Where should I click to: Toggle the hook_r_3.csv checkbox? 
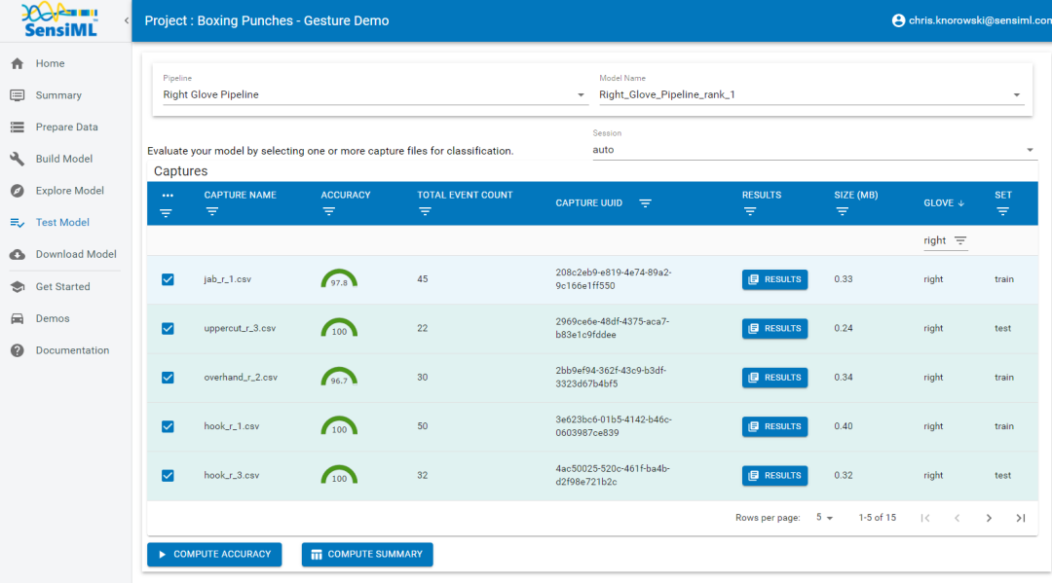168,476
